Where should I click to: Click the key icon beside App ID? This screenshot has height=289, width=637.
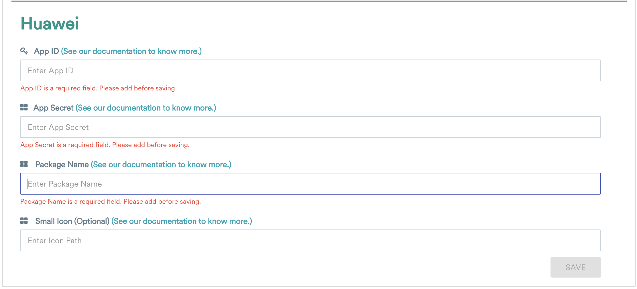point(24,51)
